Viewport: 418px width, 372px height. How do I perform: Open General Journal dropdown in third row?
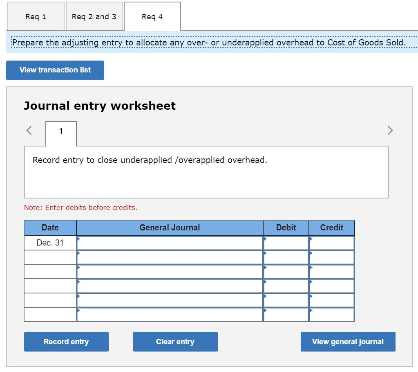tap(170, 272)
